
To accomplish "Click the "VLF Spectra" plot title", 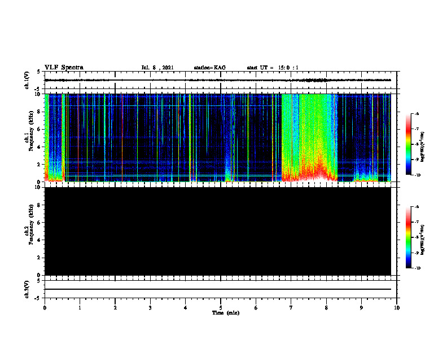I will [x=64, y=68].
